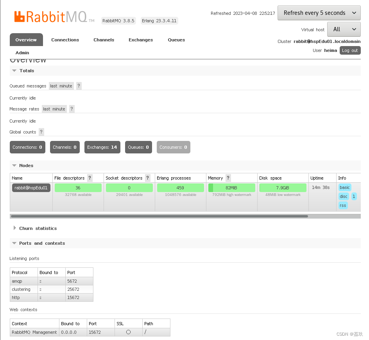Click the rss node info badge
The width and height of the screenshot is (369, 340).
click(x=343, y=205)
